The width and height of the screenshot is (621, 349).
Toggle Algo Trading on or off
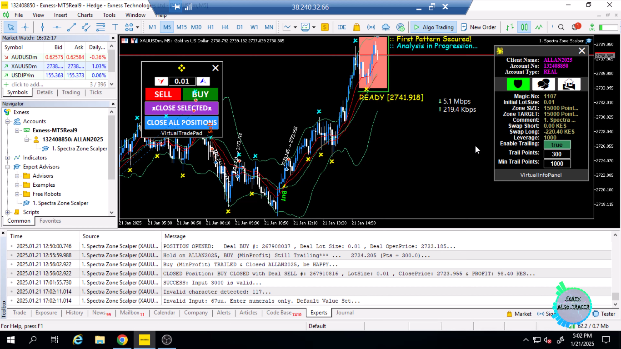coord(433,27)
